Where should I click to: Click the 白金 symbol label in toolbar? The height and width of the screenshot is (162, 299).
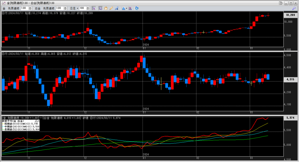coord(37,8)
